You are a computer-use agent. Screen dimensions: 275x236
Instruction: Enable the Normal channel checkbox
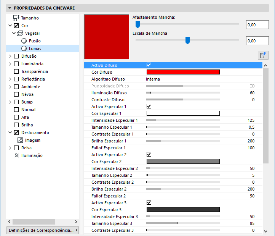pyautogui.click(x=16, y=110)
